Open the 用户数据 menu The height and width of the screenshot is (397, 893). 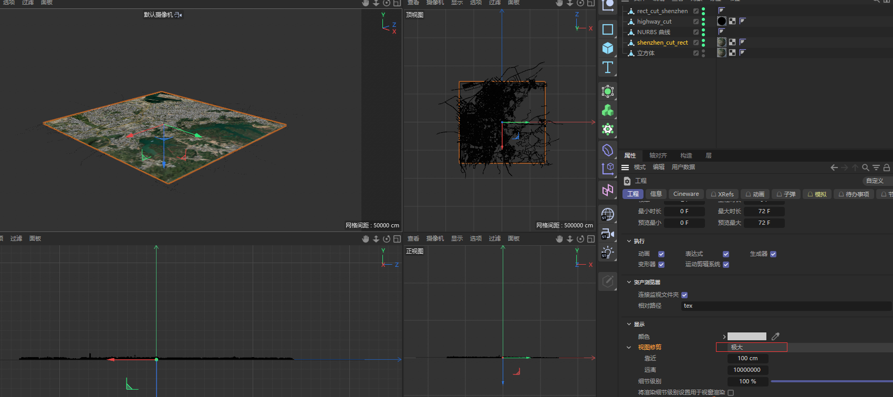(x=683, y=167)
